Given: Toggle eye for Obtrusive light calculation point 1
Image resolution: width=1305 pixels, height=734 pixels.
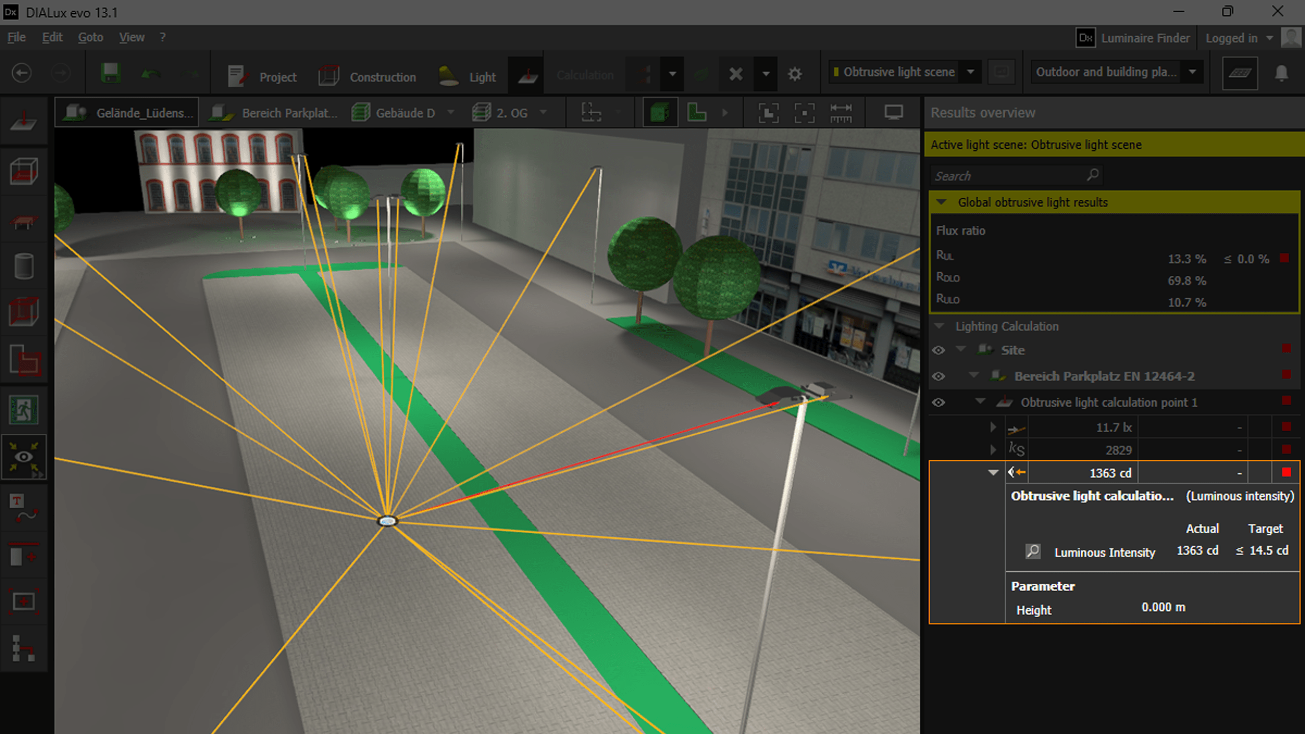Looking at the screenshot, I should pyautogui.click(x=938, y=403).
